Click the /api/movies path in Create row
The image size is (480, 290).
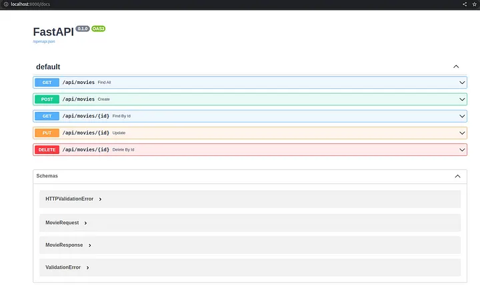coord(79,99)
